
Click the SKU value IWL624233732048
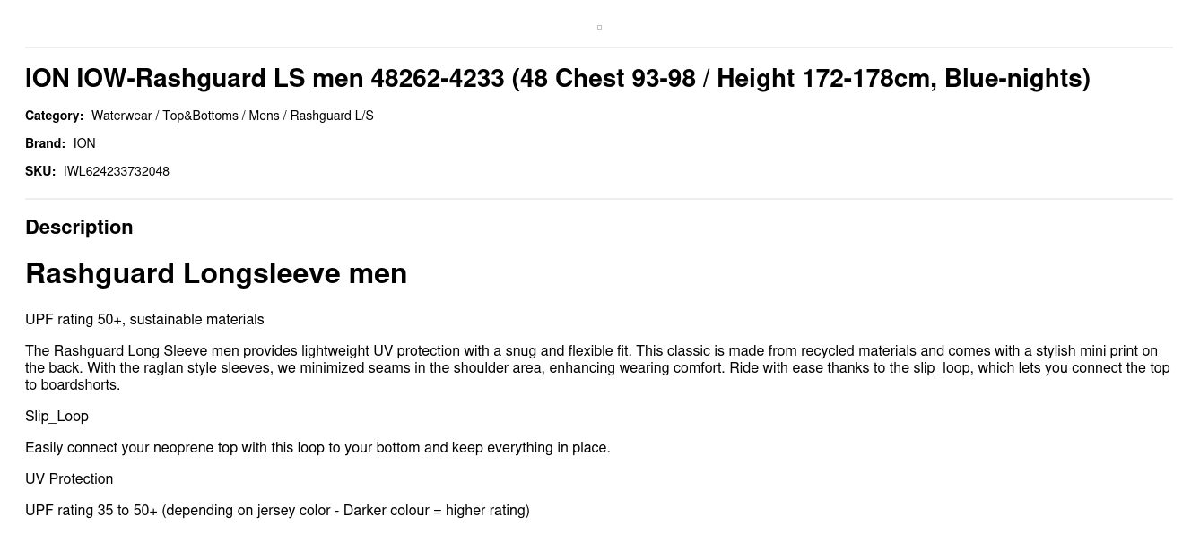click(x=117, y=171)
